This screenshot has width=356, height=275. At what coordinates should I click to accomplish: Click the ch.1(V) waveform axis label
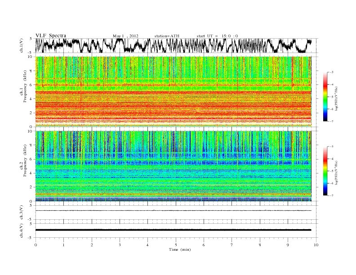pyautogui.click(x=22, y=45)
